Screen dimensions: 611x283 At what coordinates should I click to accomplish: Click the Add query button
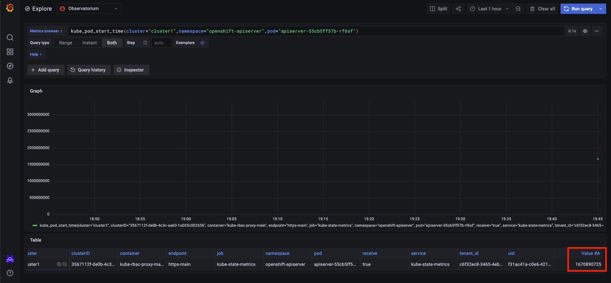tap(46, 70)
